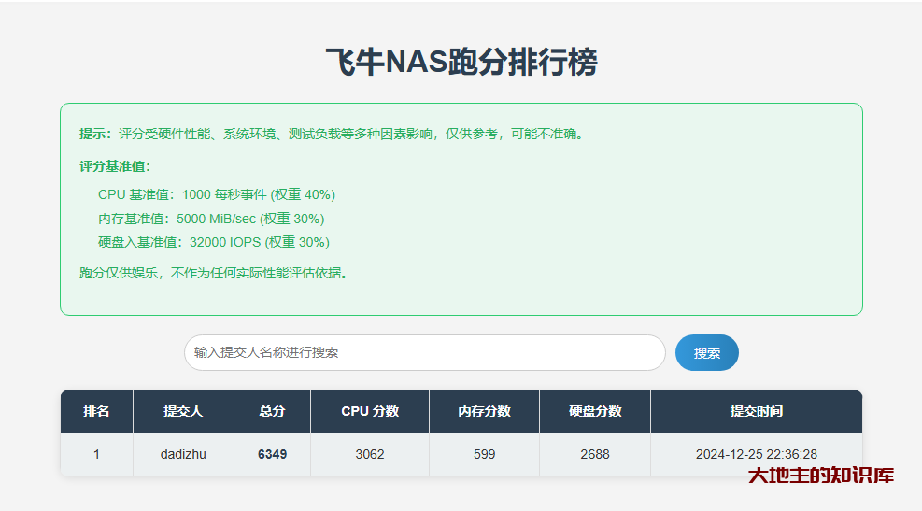Click submitter name dadizhu

tap(183, 454)
